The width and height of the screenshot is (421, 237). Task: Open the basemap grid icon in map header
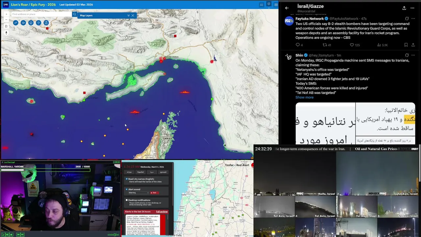[276, 5]
